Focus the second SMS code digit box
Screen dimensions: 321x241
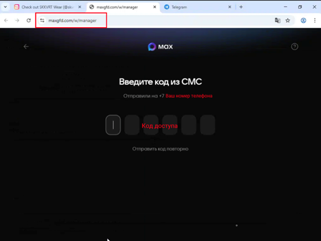pos(132,125)
